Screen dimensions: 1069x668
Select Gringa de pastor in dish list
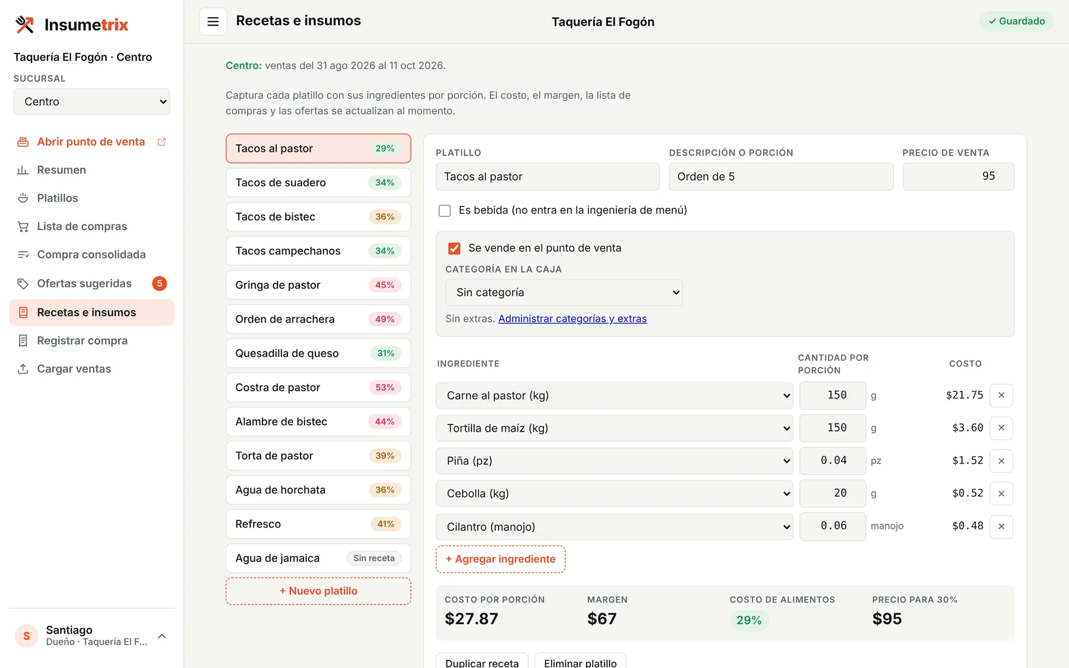pyautogui.click(x=318, y=285)
